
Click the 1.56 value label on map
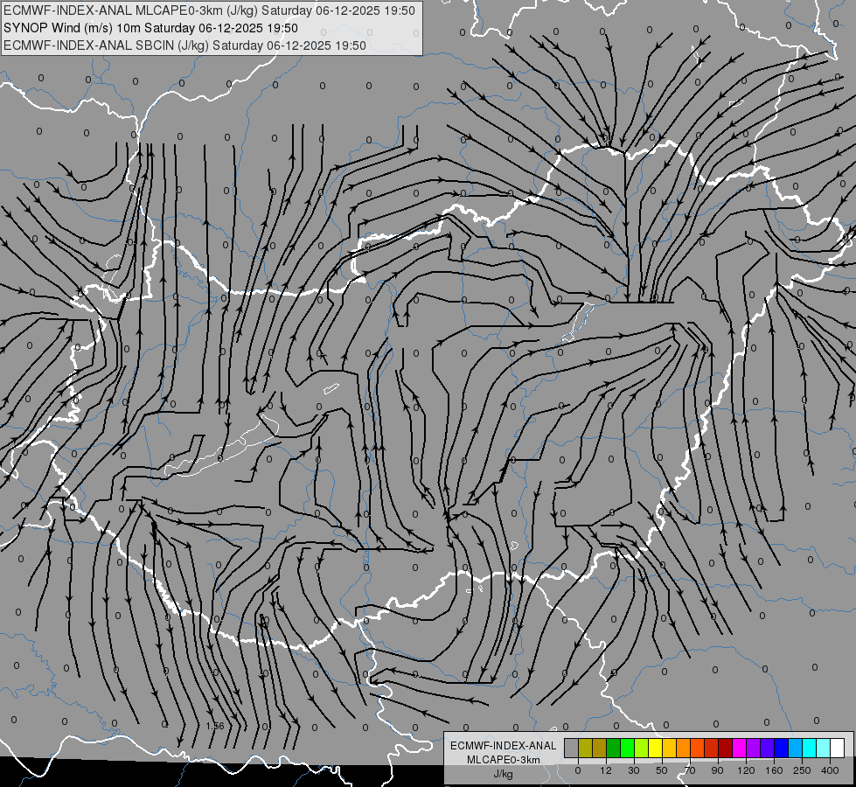(215, 726)
